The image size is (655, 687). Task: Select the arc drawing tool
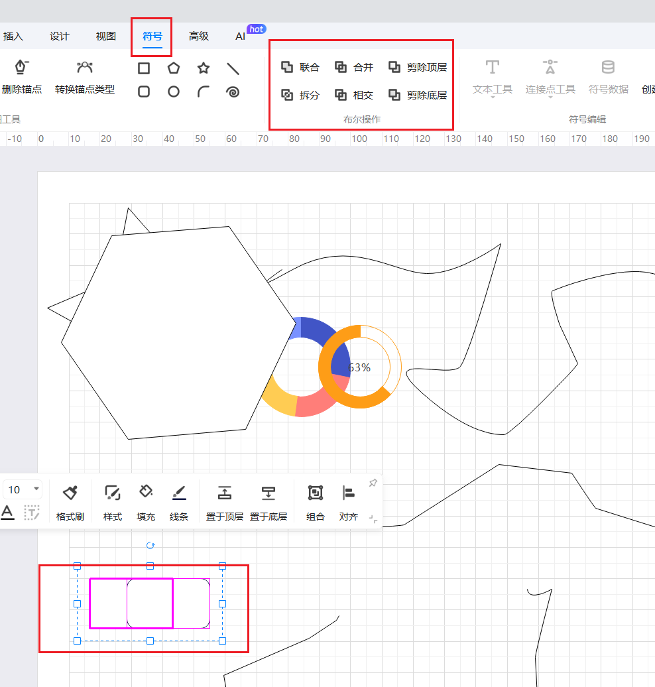[x=204, y=92]
